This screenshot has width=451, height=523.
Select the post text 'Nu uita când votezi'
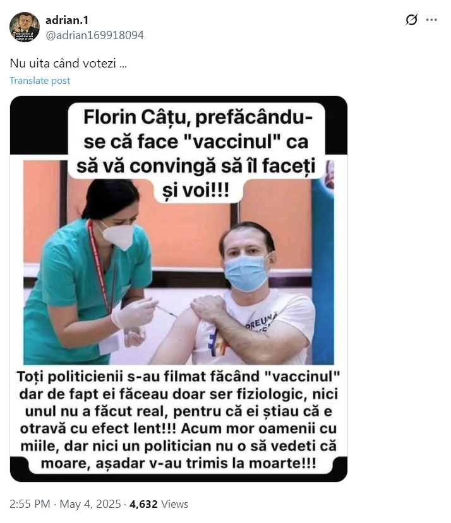click(63, 63)
